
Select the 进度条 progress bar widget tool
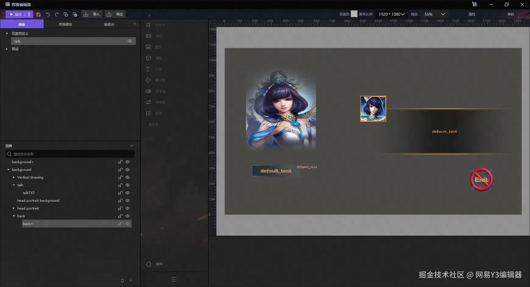(x=155, y=91)
